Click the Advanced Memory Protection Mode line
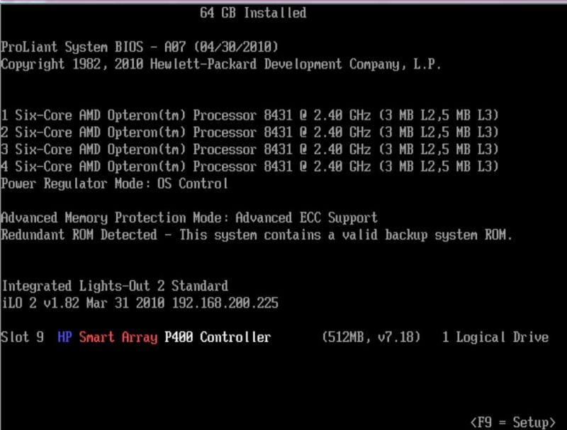 click(189, 218)
